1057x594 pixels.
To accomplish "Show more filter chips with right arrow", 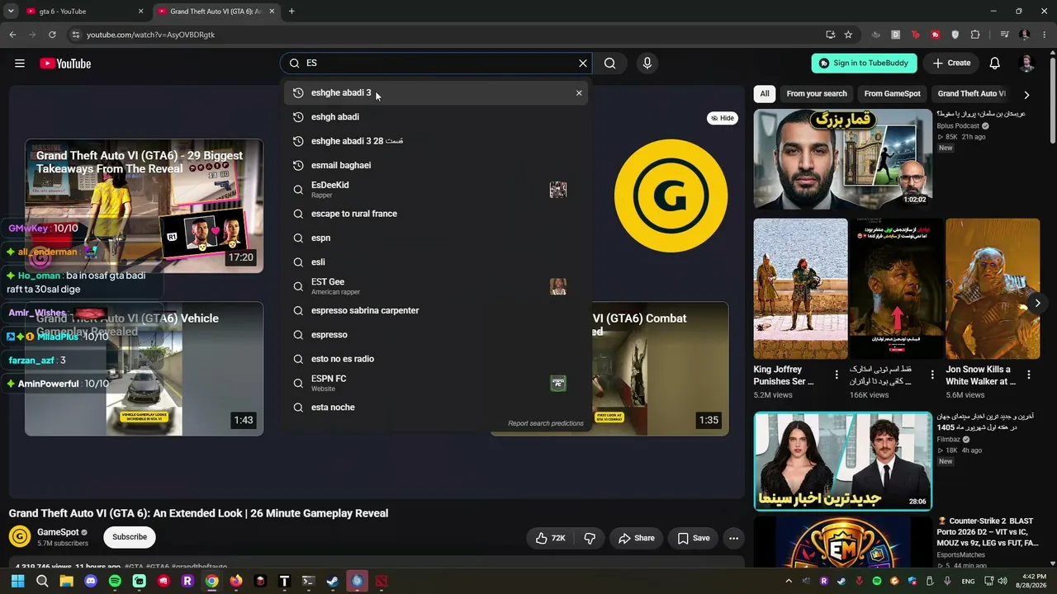I will pos(1026,94).
